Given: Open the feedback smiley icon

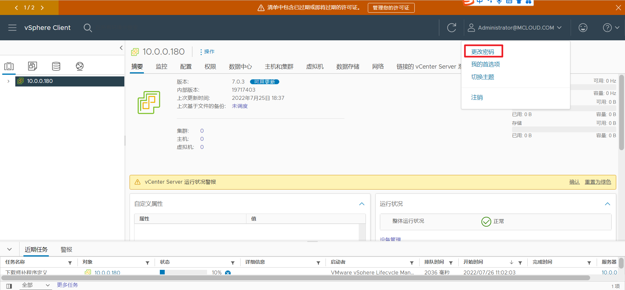Looking at the screenshot, I should [583, 28].
